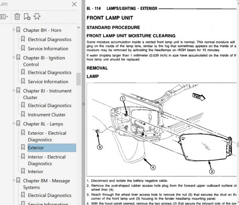Close the bookmarks panel with the X

coord(74,4)
